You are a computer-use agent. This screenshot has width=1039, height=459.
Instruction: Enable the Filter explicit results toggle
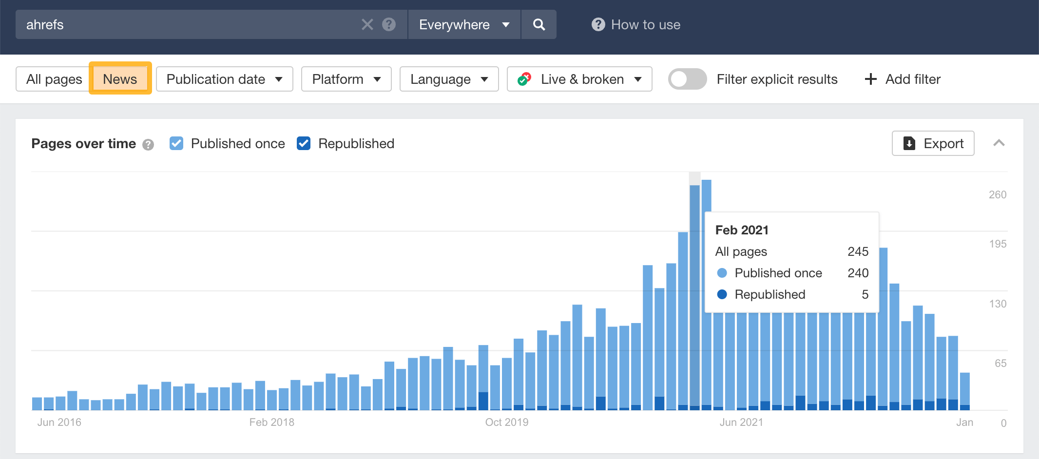pyautogui.click(x=687, y=78)
